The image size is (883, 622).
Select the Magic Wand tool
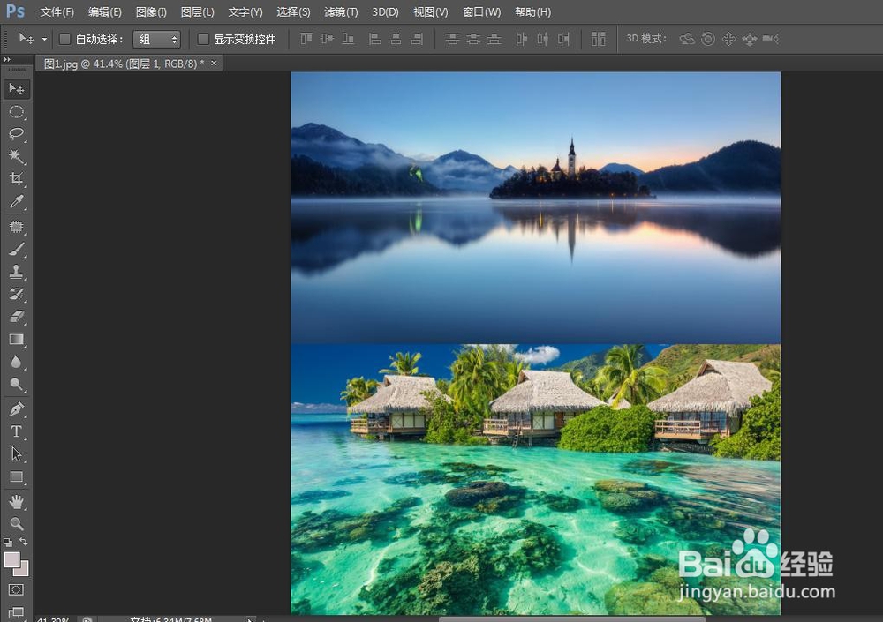(x=16, y=156)
